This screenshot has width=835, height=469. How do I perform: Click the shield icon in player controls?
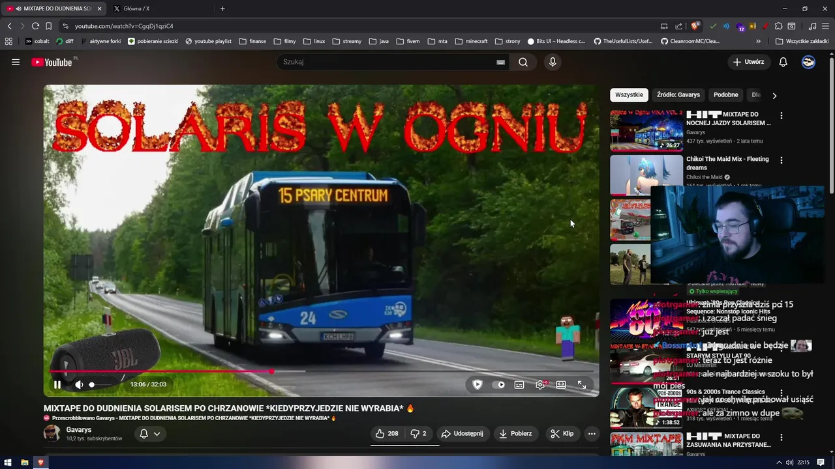[478, 384]
